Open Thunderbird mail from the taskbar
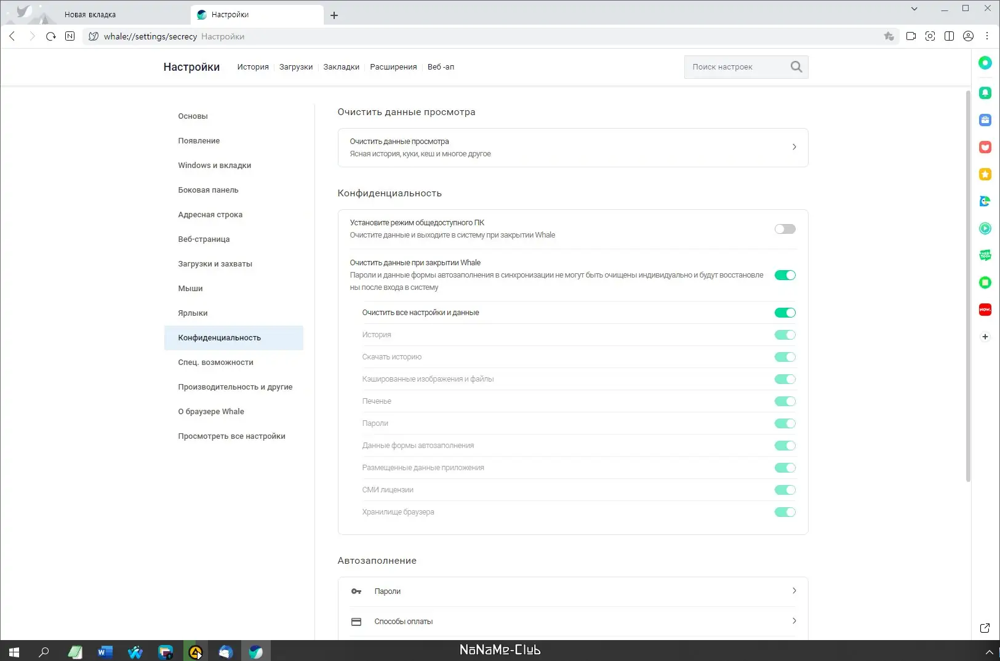The width and height of the screenshot is (1000, 661). pyautogui.click(x=225, y=651)
